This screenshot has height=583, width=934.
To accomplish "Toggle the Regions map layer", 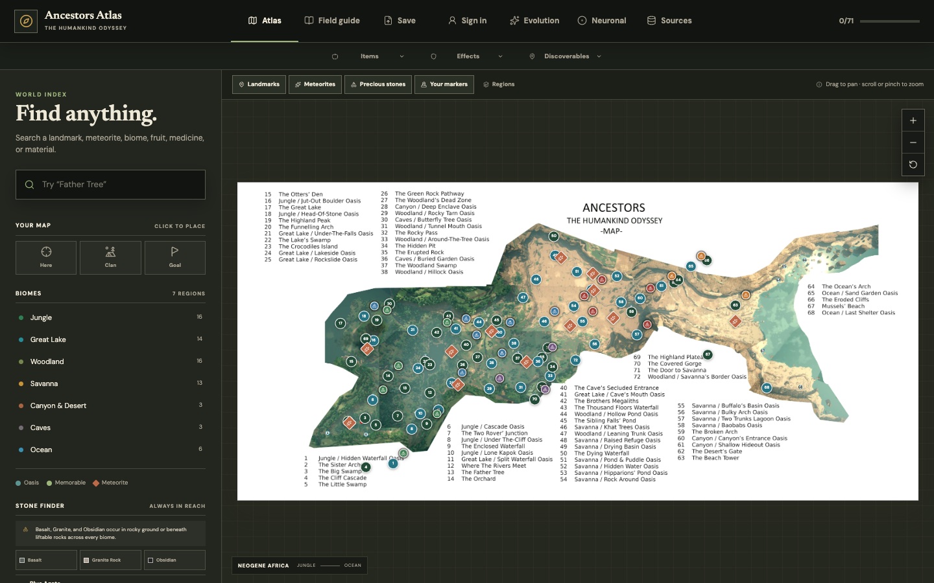I will (499, 84).
